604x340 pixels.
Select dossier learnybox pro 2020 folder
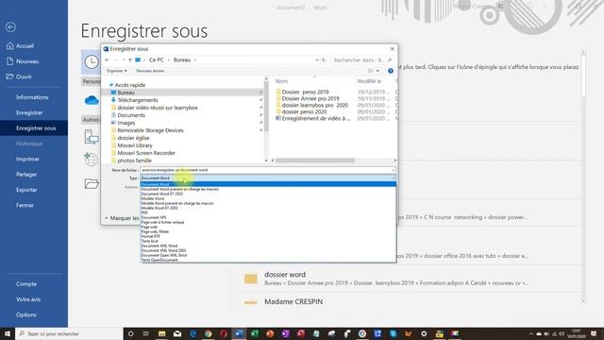[x=314, y=105]
